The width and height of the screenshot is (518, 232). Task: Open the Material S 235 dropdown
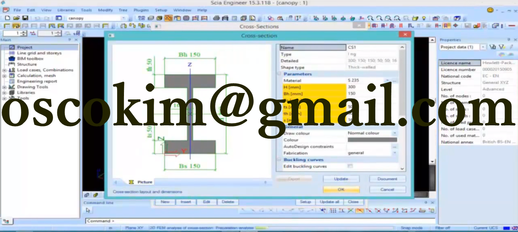[x=387, y=81]
